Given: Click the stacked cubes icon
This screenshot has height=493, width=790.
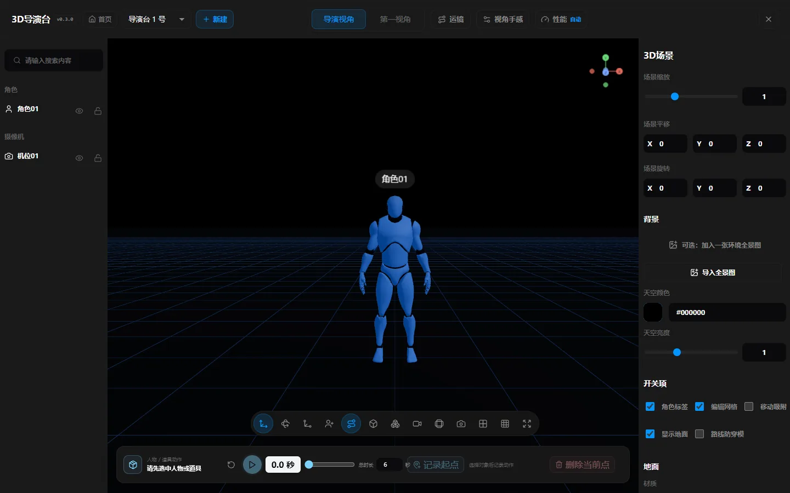Looking at the screenshot, I should [395, 423].
